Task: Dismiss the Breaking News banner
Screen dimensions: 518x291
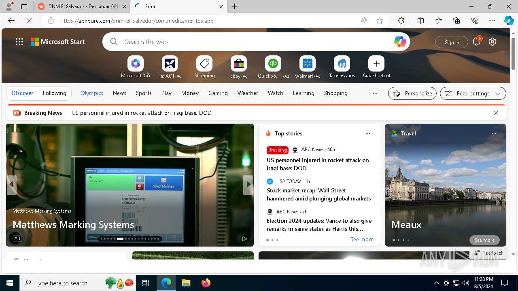Action: [x=496, y=113]
